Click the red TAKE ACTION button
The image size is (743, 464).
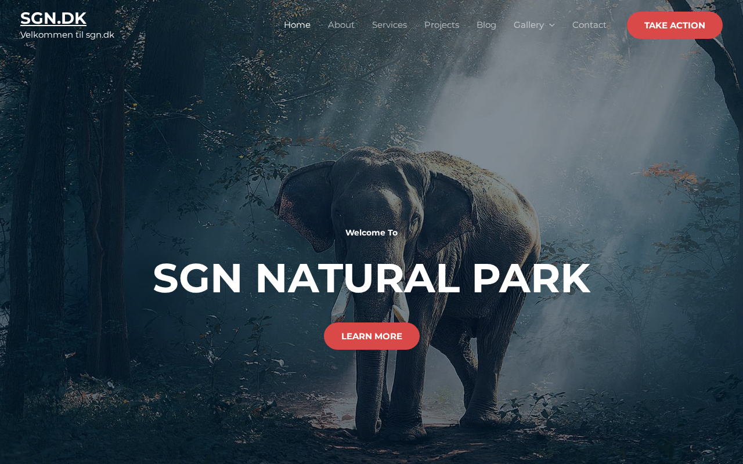[x=675, y=25]
